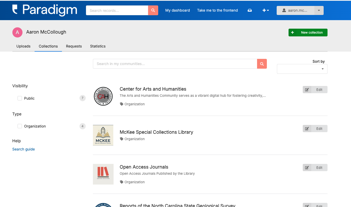Click Organization tag under Center for Arts
This screenshot has width=351, height=207.
pyautogui.click(x=132, y=104)
